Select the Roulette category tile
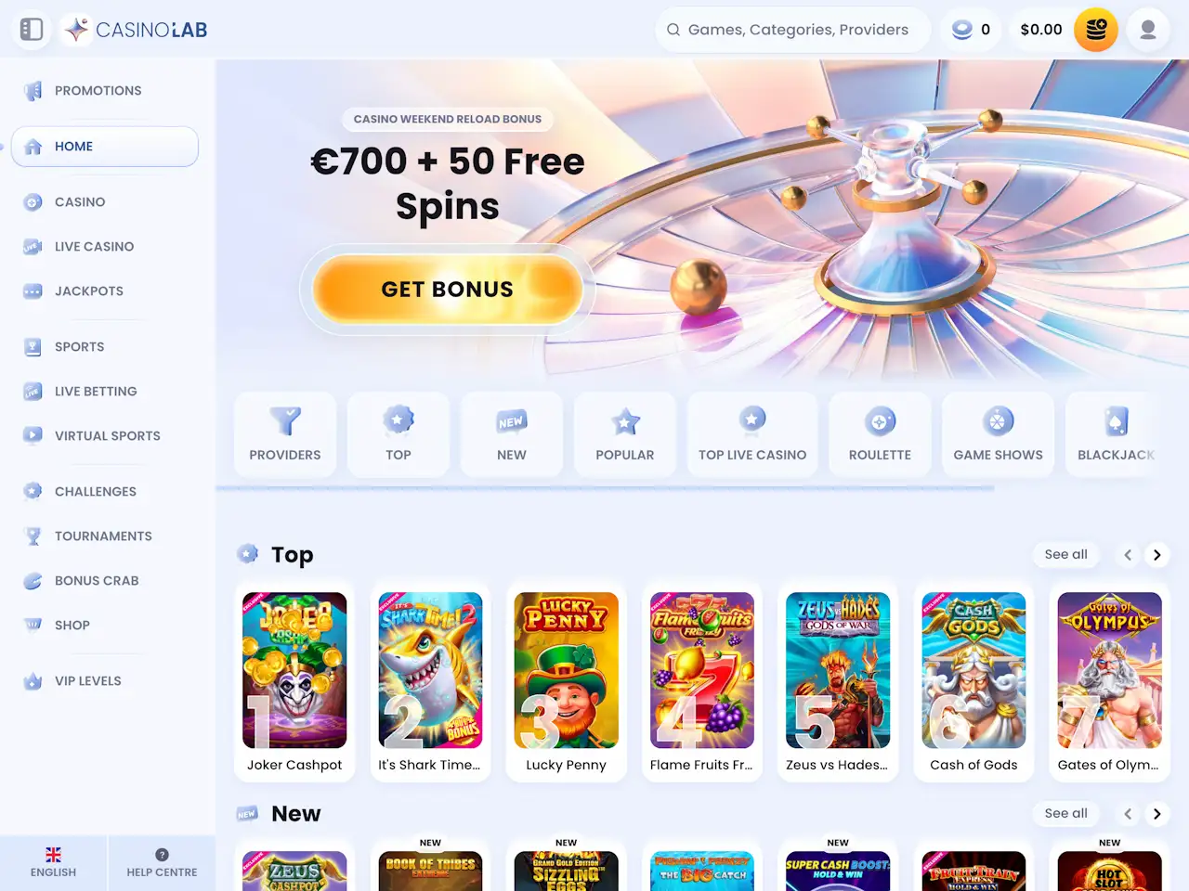1189x891 pixels. click(880, 434)
